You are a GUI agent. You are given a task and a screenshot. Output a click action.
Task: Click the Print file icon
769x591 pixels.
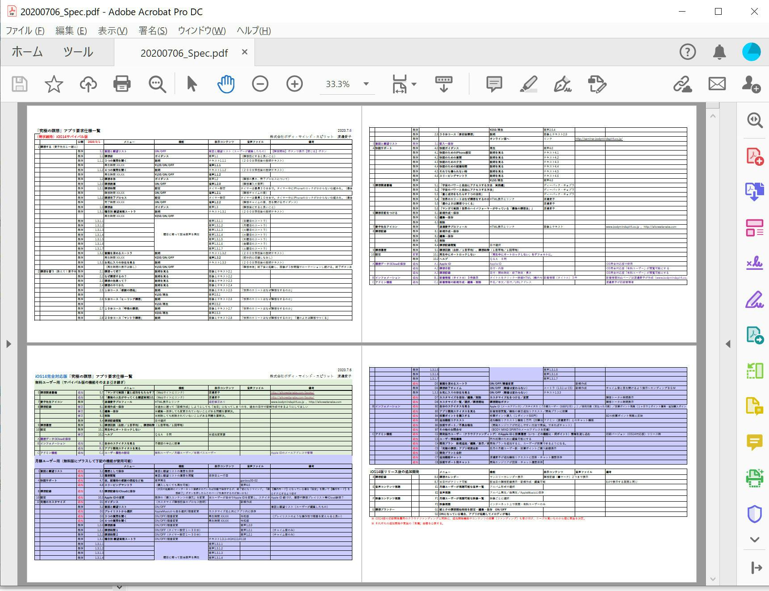[x=122, y=84]
